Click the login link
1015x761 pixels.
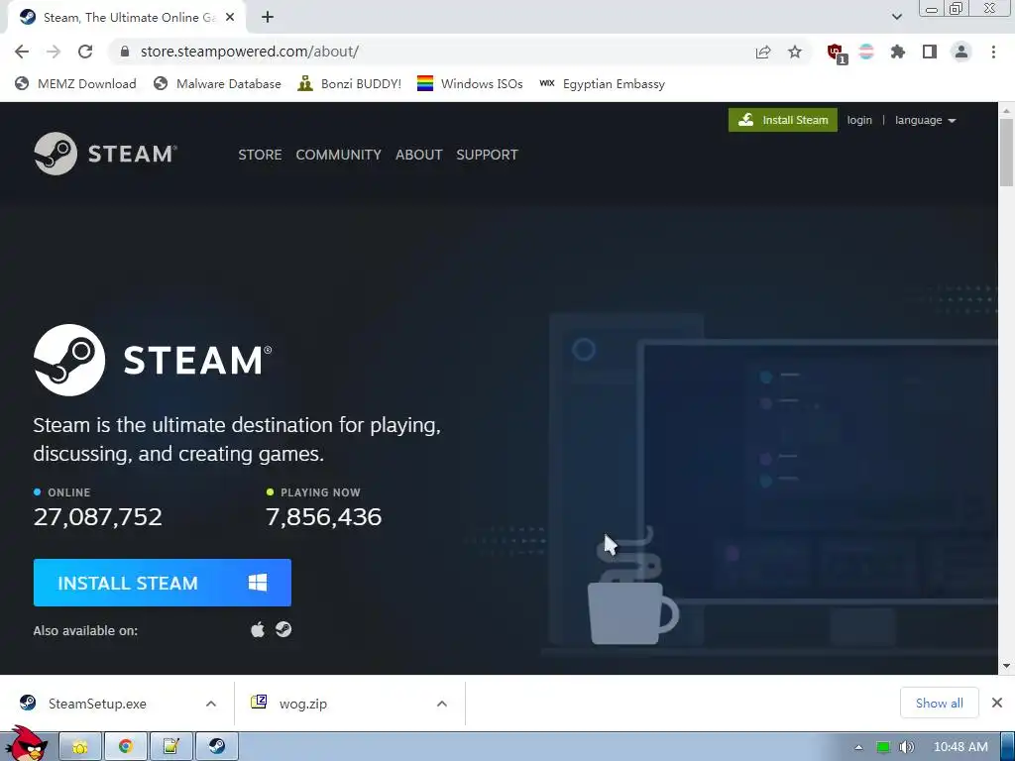(859, 120)
